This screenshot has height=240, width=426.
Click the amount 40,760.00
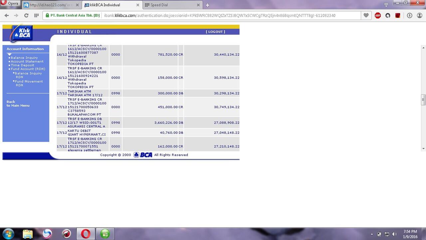tap(169, 133)
